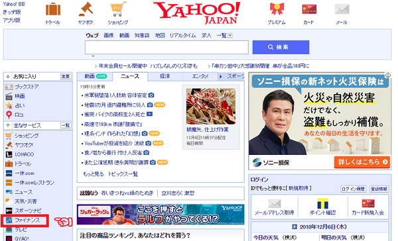This screenshot has height=241, width=398.
Task: Click メールアドレス取得 envelope icon in login box
Action: [275, 203]
